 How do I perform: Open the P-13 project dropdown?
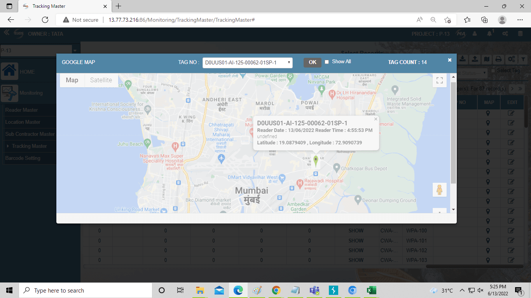pyautogui.click(x=75, y=50)
